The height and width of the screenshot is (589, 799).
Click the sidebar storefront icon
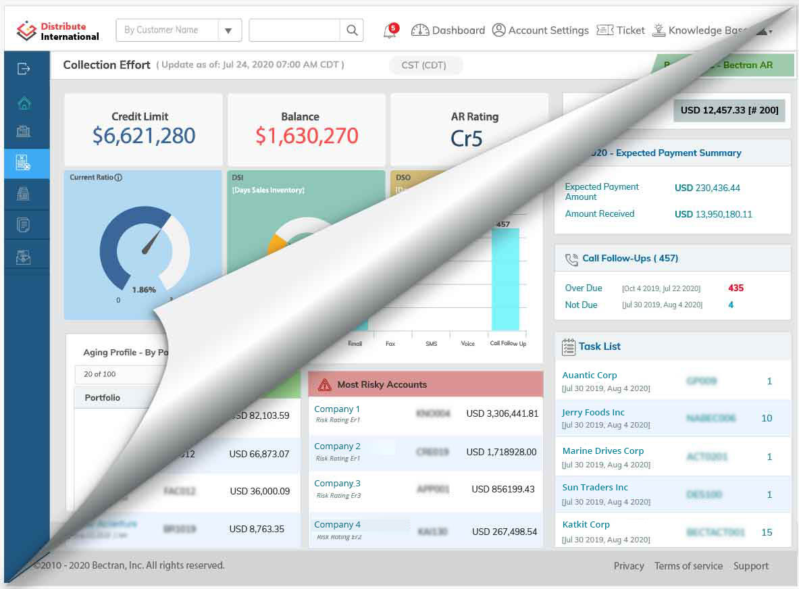(x=24, y=194)
